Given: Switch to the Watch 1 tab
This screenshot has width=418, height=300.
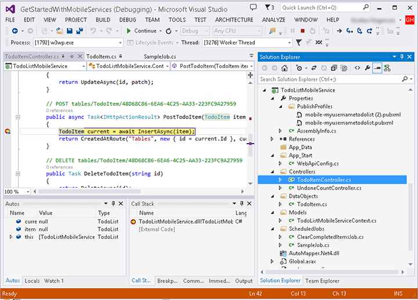Looking at the screenshot, I should pyautogui.click(x=54, y=281).
